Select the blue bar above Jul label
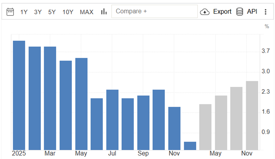 [x=112, y=120]
